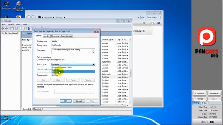Viewport: 223px width, 125px height.
Task: Open the File menu in Services
Action: pos(4,25)
